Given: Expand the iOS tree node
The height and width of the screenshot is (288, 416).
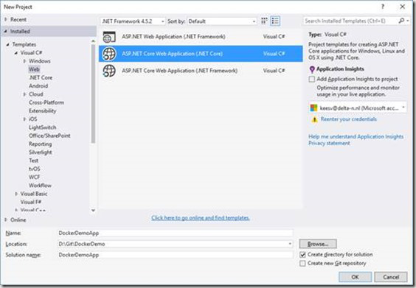Looking at the screenshot, I should 24,119.
